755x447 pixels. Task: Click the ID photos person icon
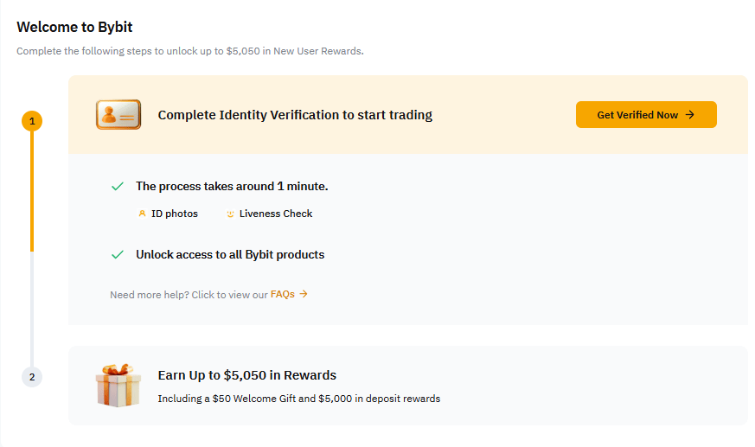[142, 214]
